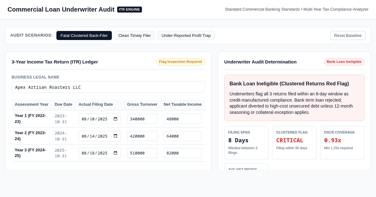Open calendar picker for Year 2 filing date
The image size is (376, 197).
coord(115,136)
